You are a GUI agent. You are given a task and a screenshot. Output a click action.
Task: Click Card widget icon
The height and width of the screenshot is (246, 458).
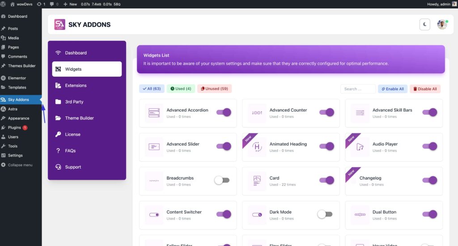tap(257, 181)
